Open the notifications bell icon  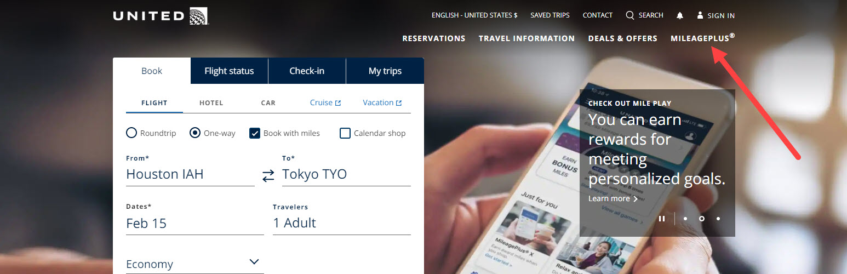coord(680,15)
